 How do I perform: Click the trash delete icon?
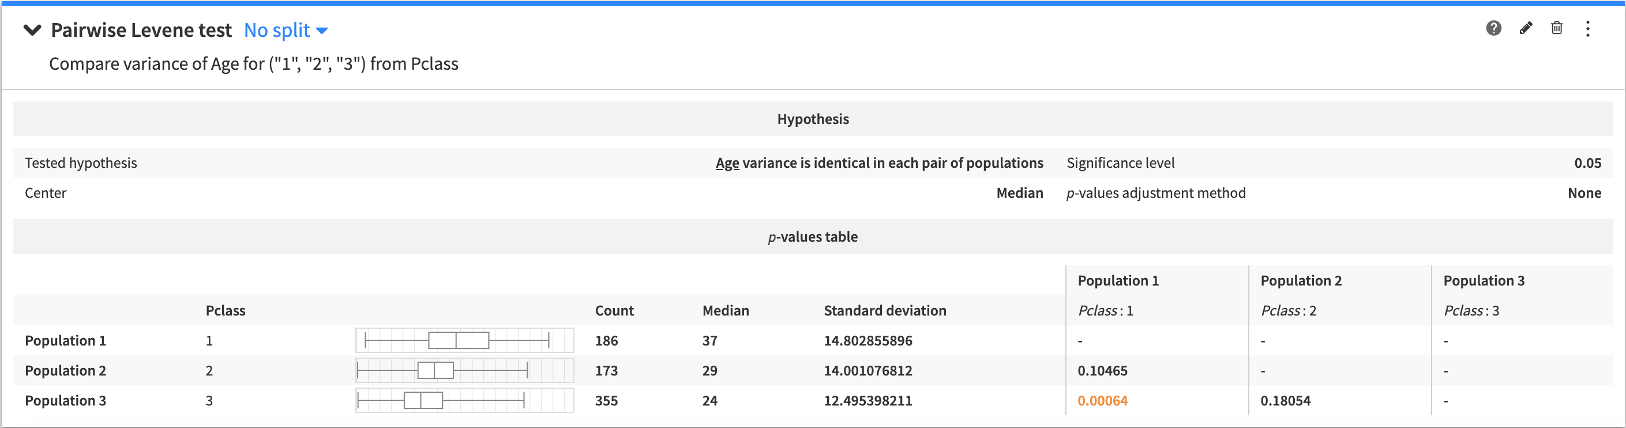coord(1557,28)
